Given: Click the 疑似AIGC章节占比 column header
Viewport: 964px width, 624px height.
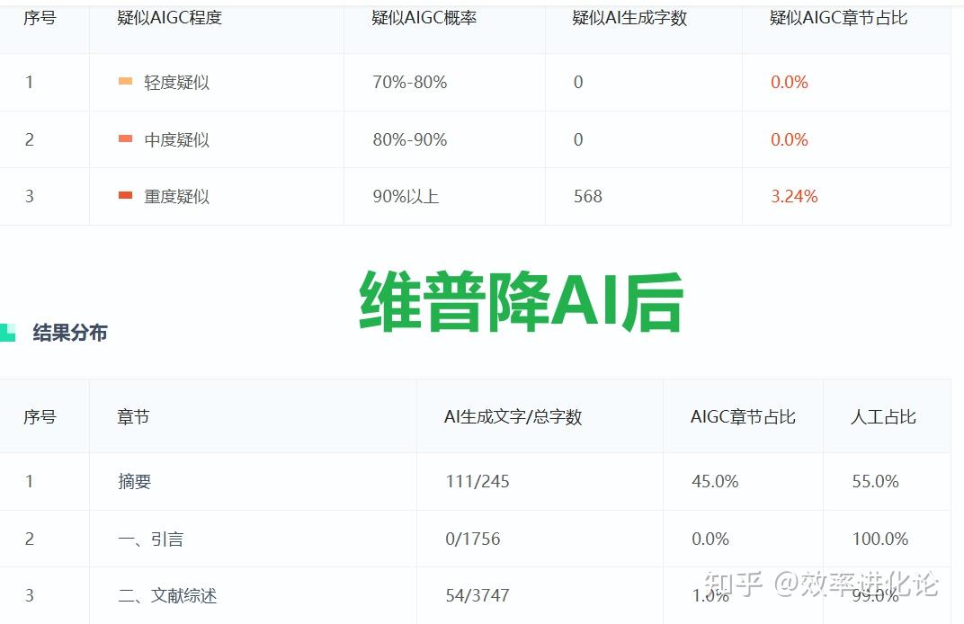Looking at the screenshot, I should click(839, 18).
